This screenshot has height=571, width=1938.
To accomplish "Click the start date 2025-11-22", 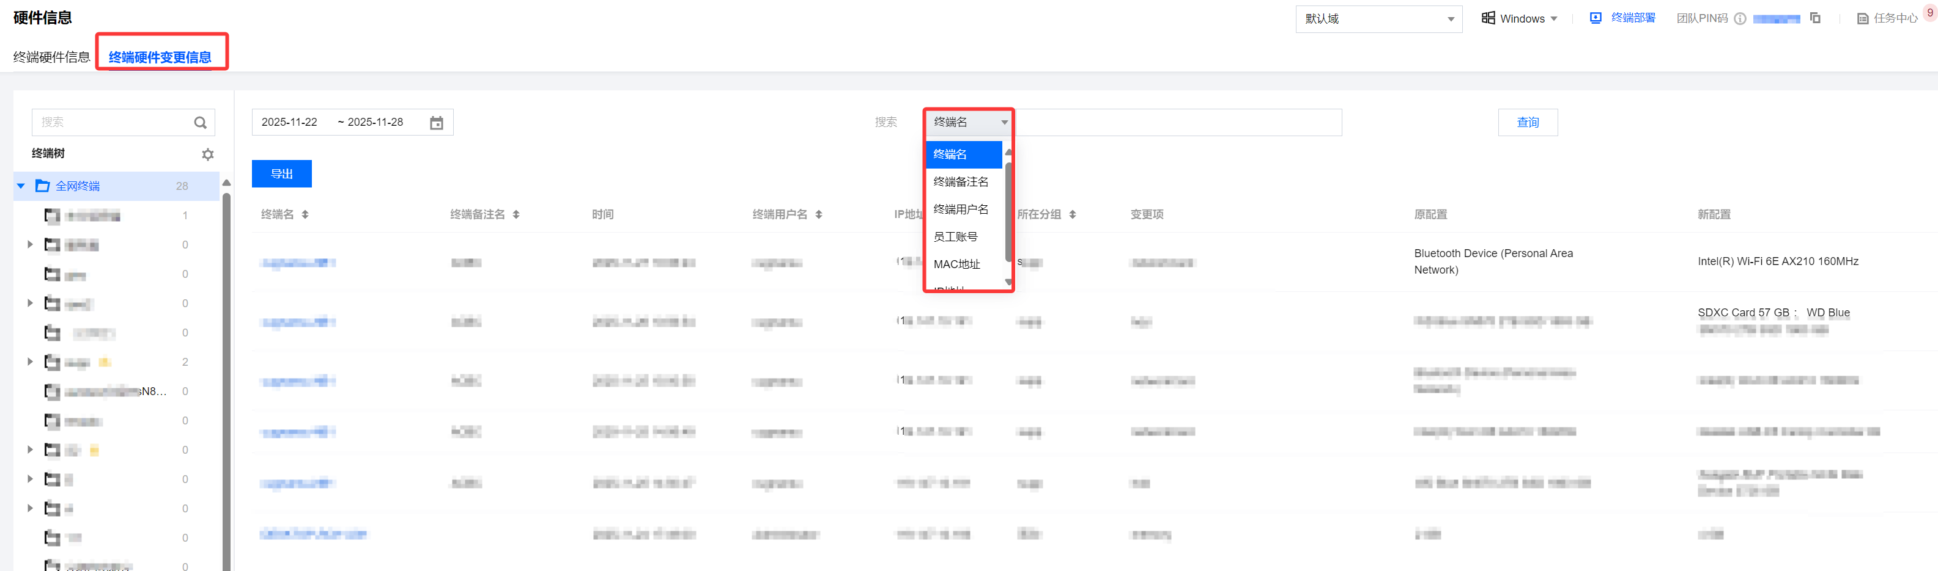I will (290, 123).
